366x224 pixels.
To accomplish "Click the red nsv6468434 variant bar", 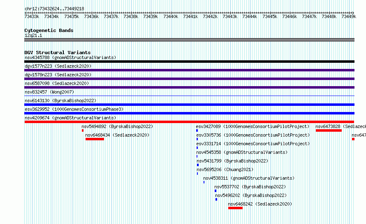I will coord(95,139).
